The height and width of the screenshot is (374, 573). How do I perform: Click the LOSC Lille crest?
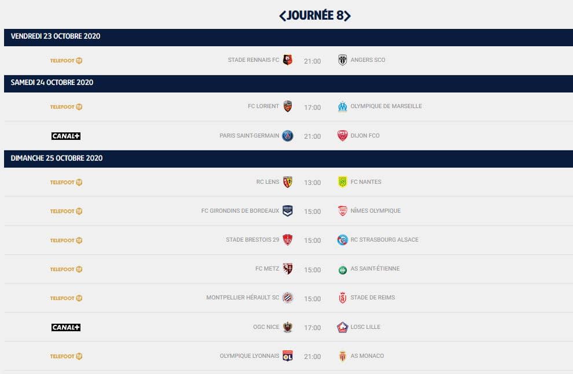pyautogui.click(x=343, y=327)
